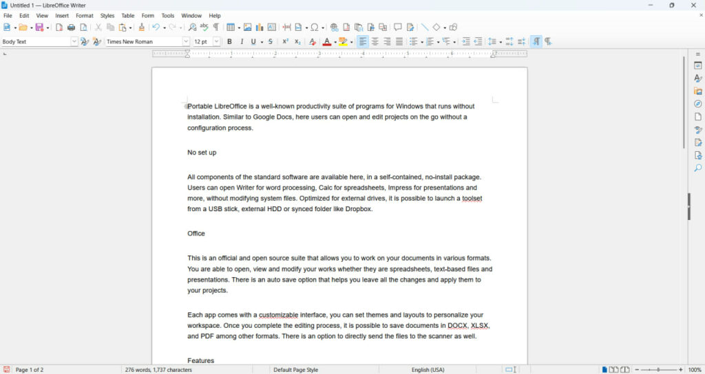The height and width of the screenshot is (374, 705).
Task: Open the Edit menu
Action: tap(24, 16)
